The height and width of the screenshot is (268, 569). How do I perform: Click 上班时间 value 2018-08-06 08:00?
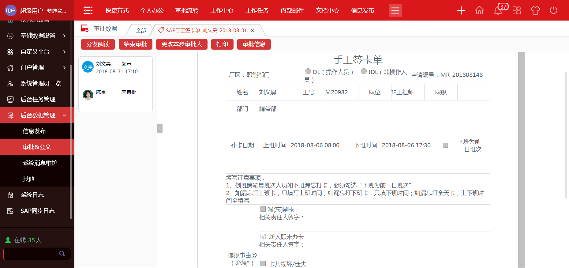click(315, 145)
